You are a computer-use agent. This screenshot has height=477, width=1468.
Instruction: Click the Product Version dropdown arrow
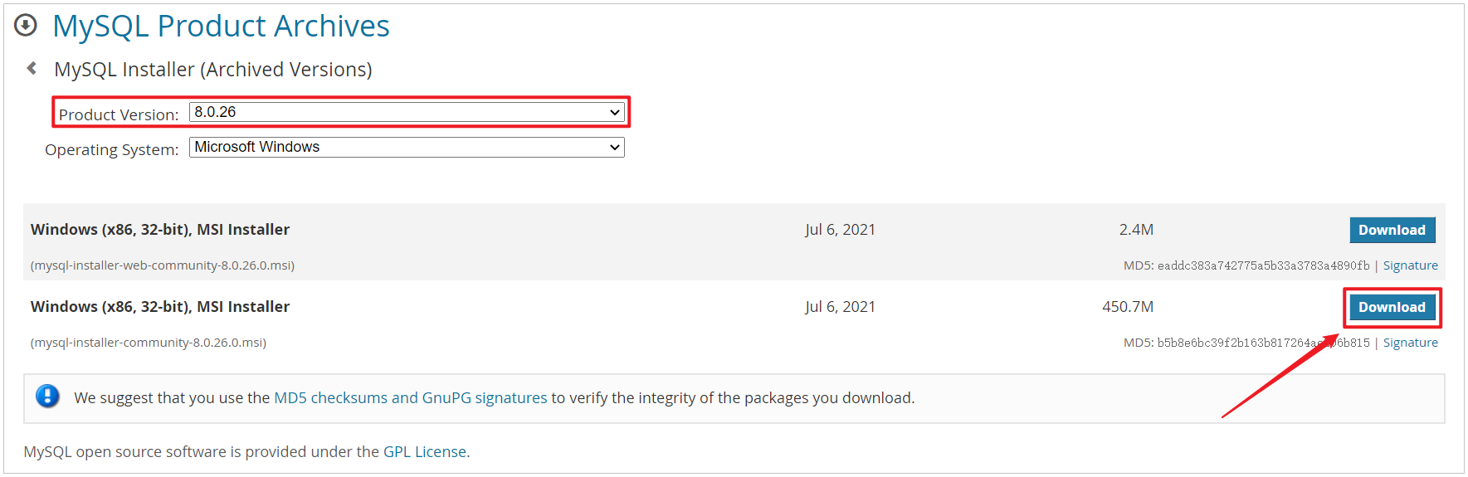tap(615, 112)
